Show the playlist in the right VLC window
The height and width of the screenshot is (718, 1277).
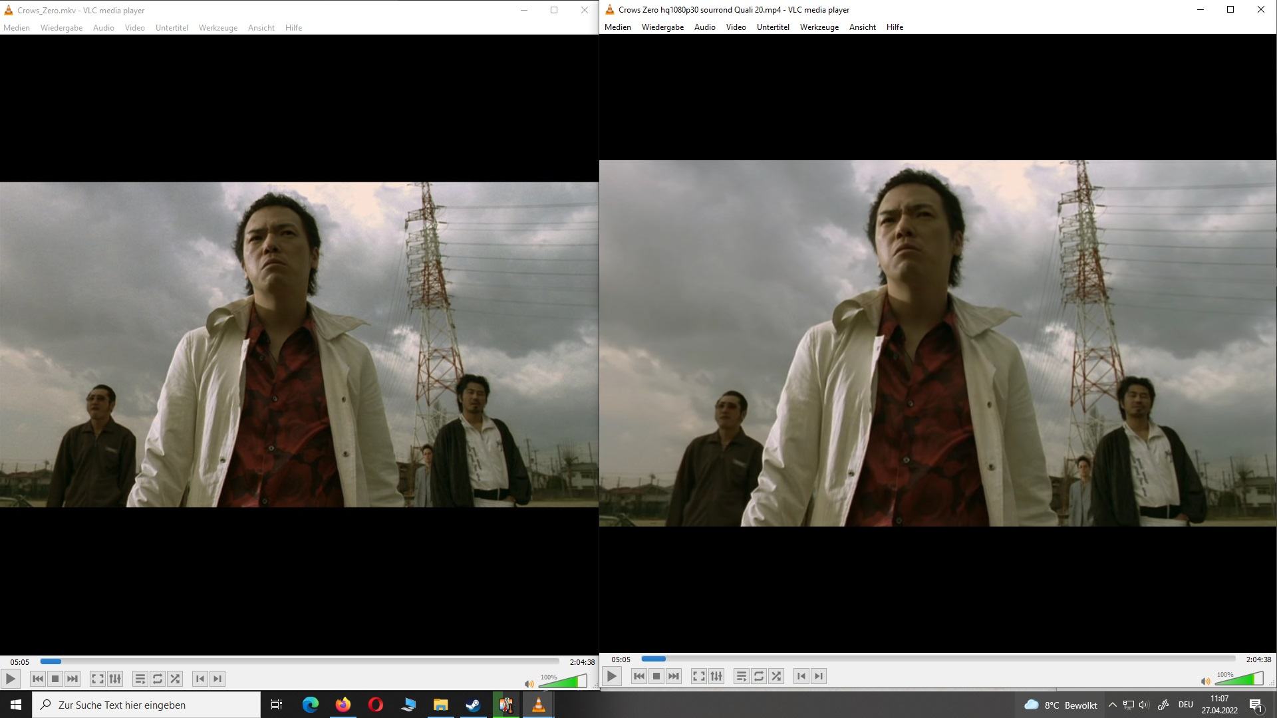click(x=741, y=676)
